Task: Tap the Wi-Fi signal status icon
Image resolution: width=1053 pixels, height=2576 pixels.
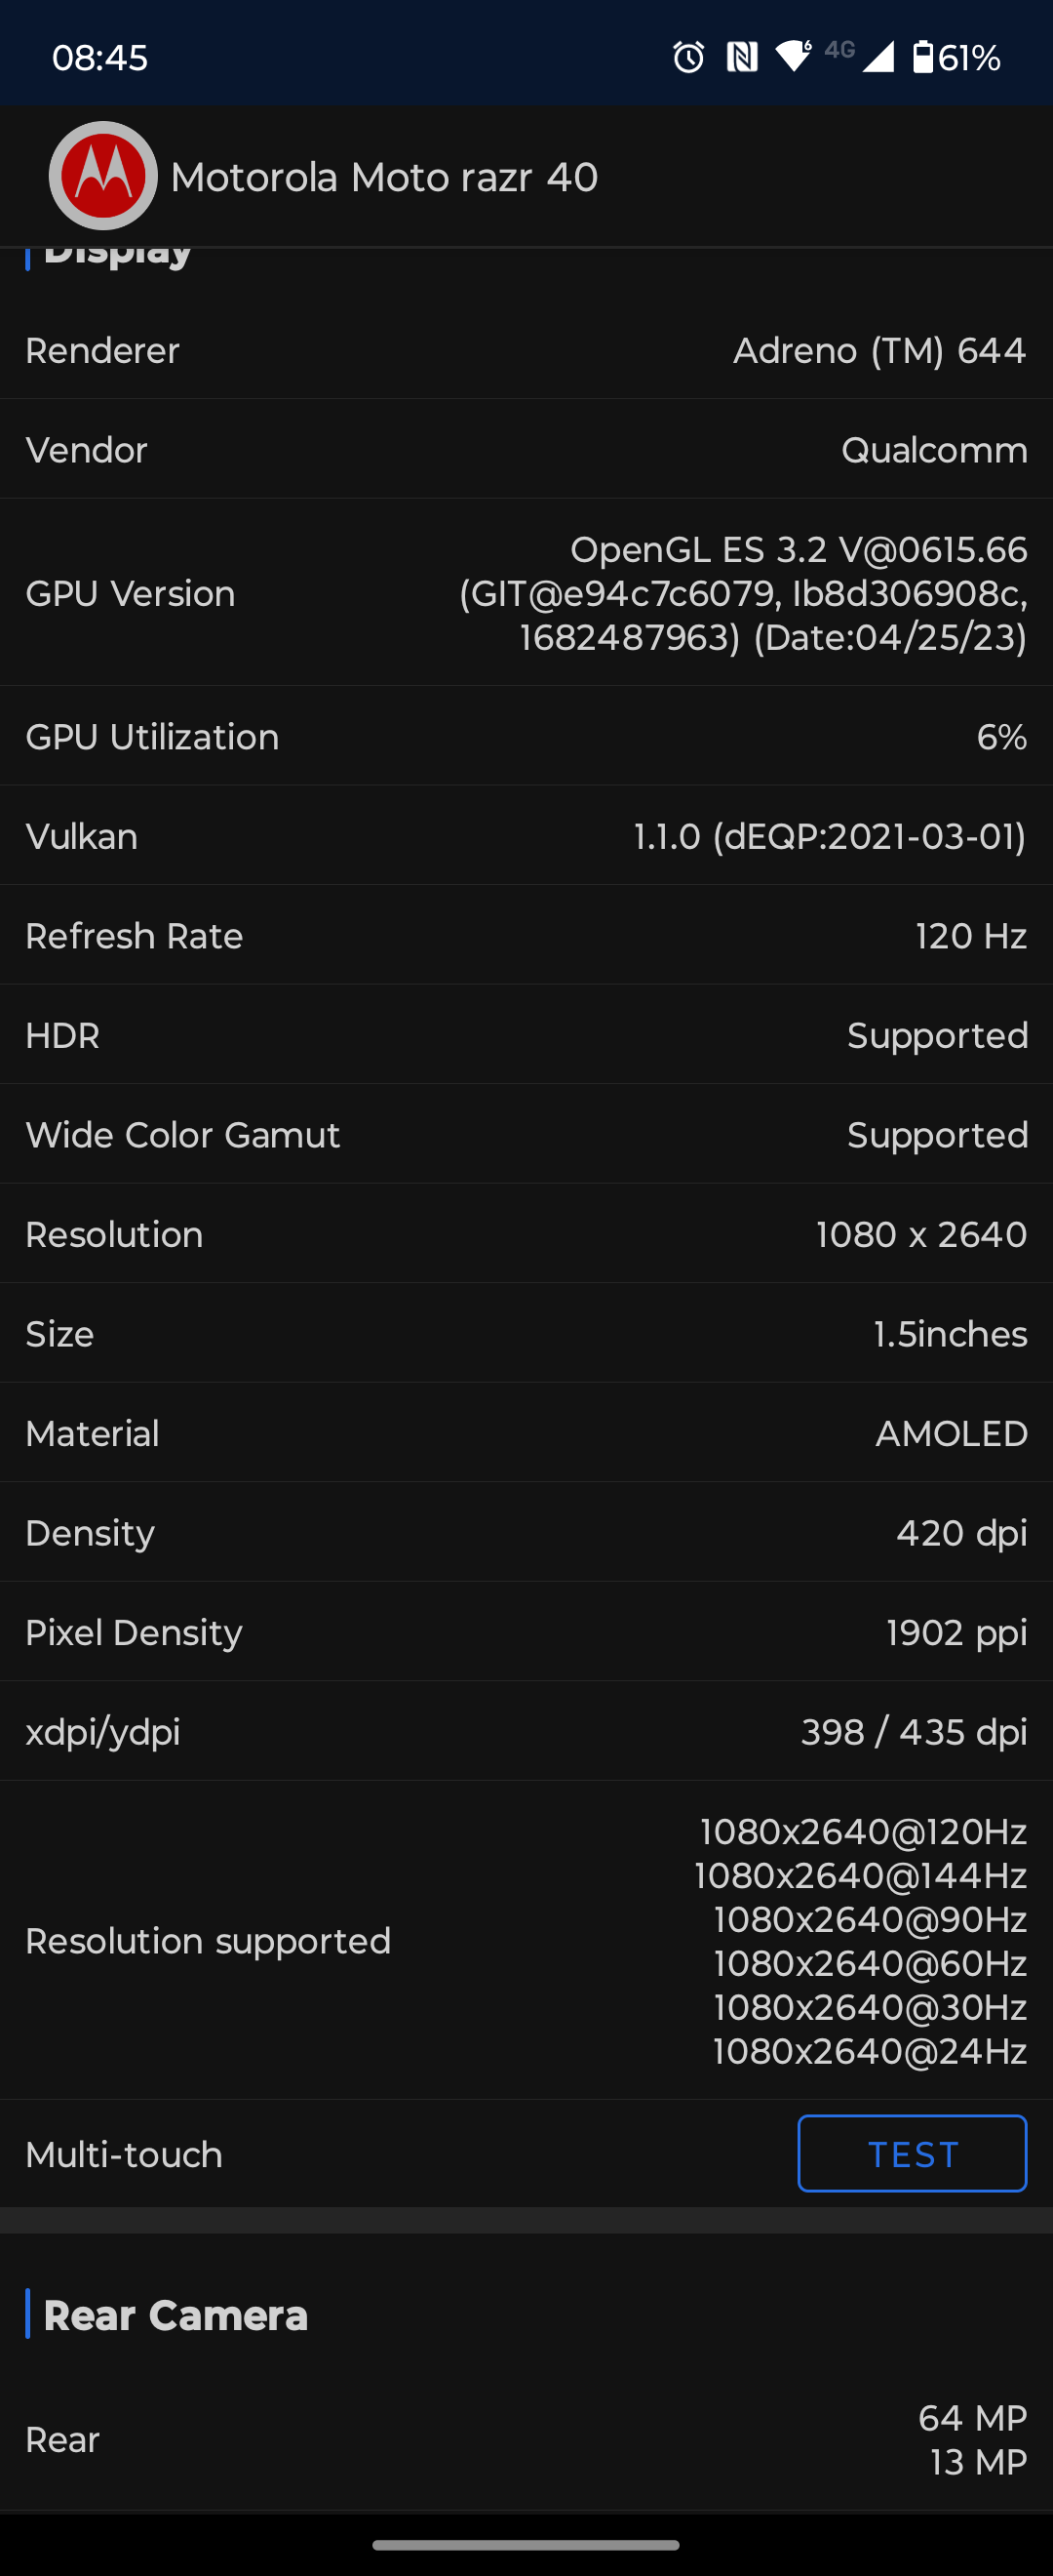Action: pyautogui.click(x=794, y=56)
